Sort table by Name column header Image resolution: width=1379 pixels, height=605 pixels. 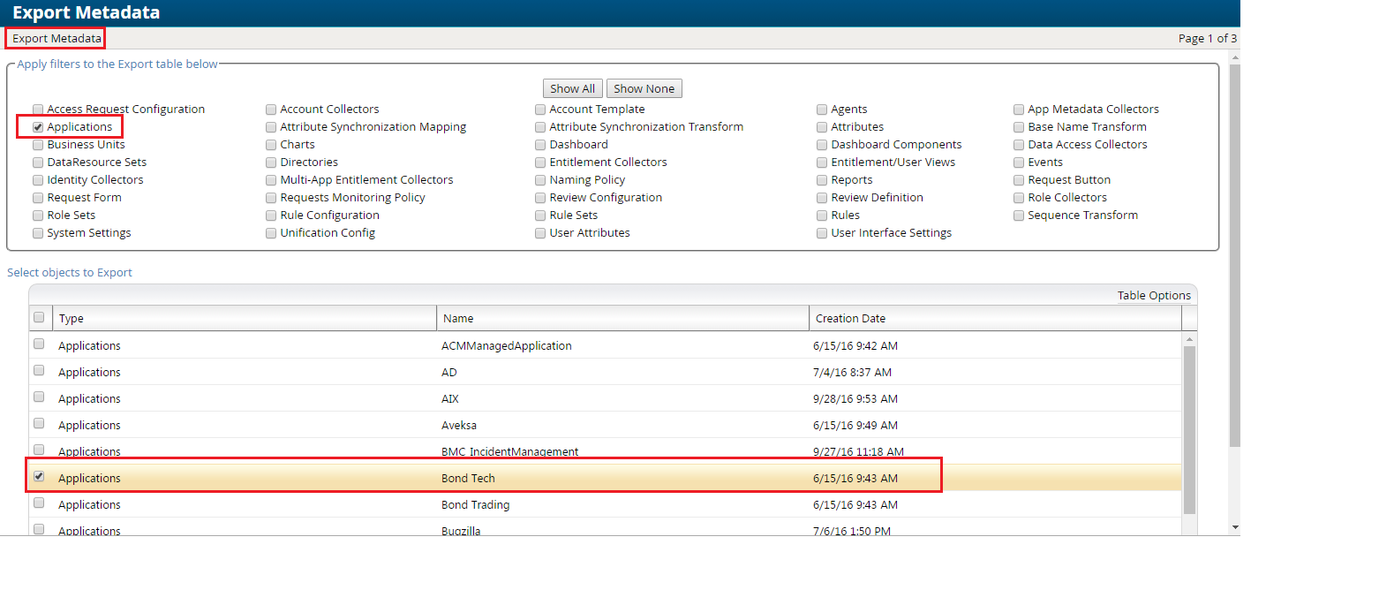pos(458,318)
